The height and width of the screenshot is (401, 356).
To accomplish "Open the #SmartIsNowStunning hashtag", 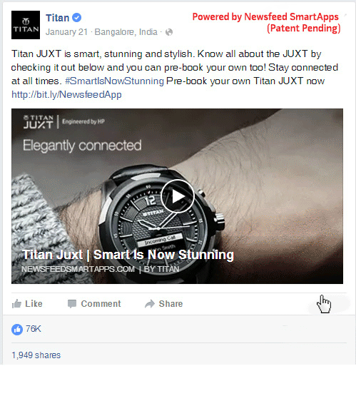I will tap(114, 81).
